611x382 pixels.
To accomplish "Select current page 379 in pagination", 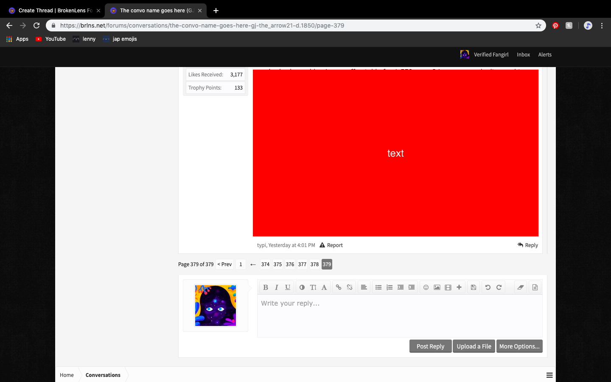I will (327, 264).
